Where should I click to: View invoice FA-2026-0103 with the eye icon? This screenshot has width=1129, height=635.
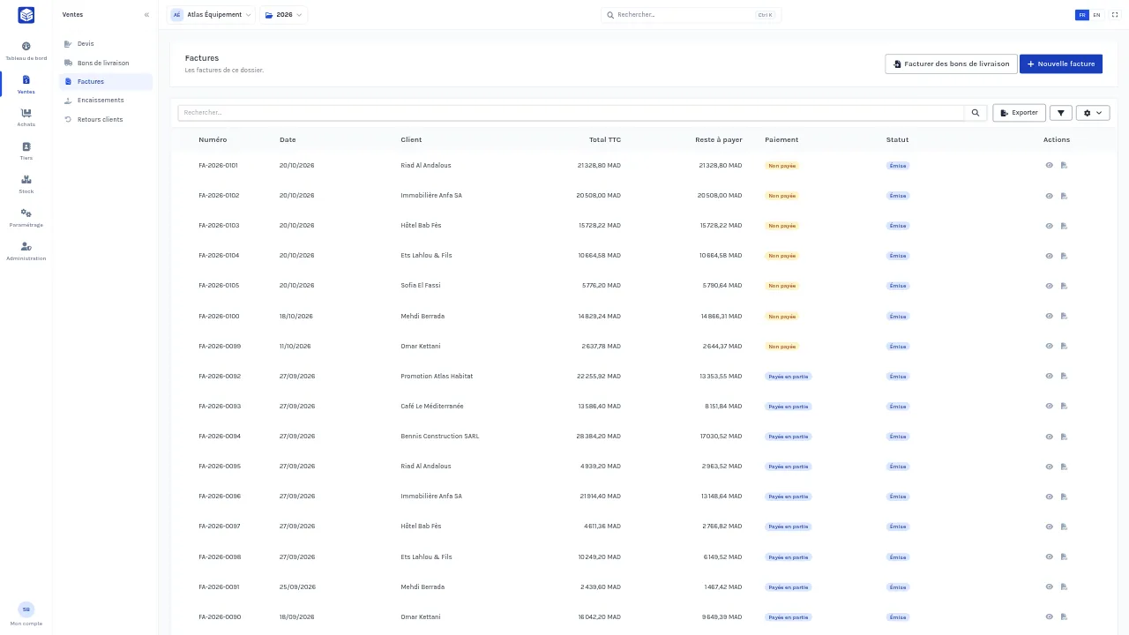point(1050,226)
